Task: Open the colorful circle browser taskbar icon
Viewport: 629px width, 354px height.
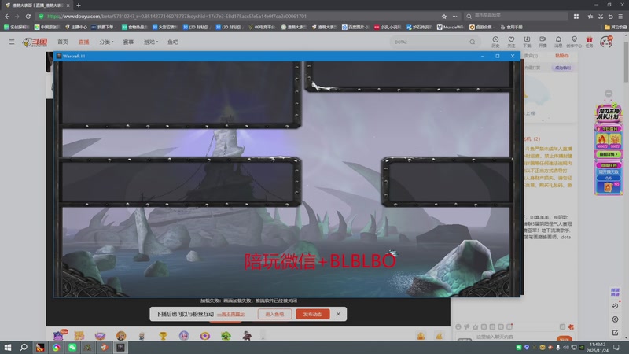Action: [x=56, y=347]
